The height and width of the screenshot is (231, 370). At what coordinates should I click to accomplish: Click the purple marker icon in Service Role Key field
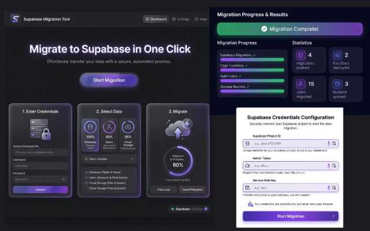coord(328,188)
